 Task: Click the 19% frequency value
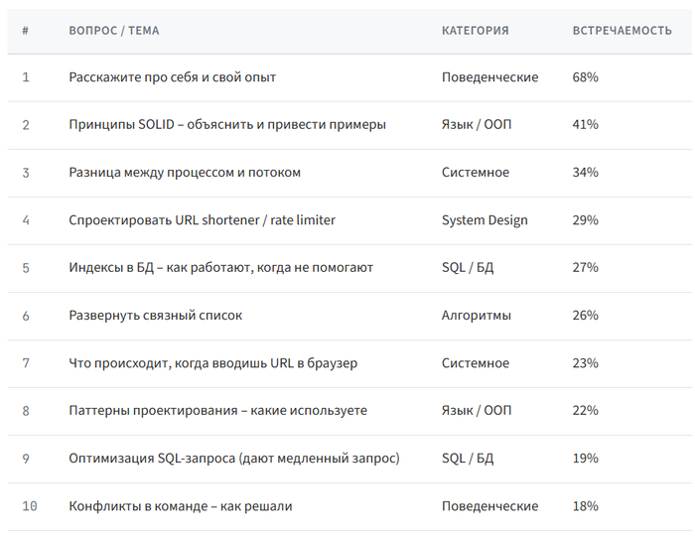[585, 459]
